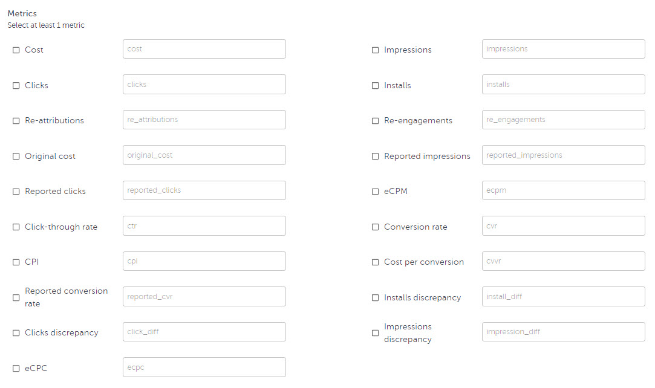Viewport: 655px width, 388px height.
Task: Toggle the Re-attributions checkbox
Action: pyautogui.click(x=16, y=121)
